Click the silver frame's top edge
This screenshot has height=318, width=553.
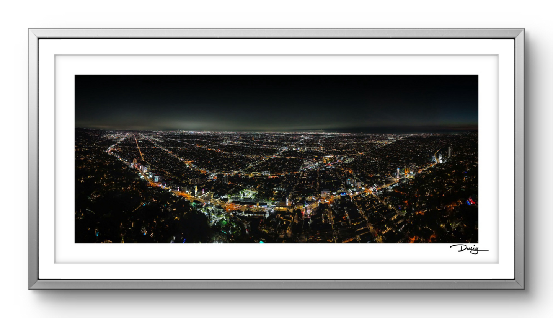pos(276,33)
